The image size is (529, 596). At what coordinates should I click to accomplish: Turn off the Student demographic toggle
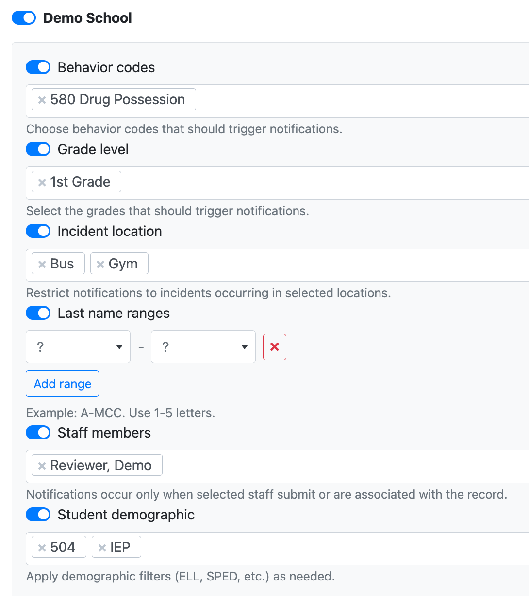click(38, 515)
